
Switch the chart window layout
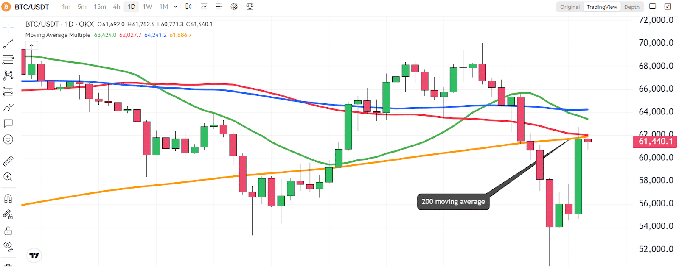(653, 6)
